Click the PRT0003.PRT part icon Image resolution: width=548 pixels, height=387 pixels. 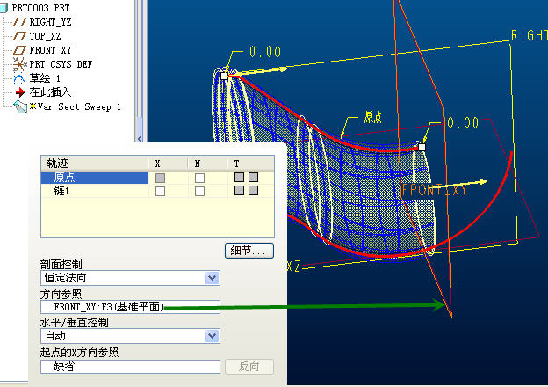[x=4, y=8]
